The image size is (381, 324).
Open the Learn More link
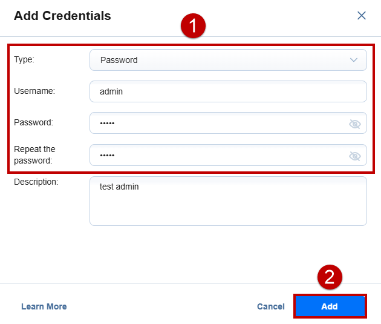(44, 306)
